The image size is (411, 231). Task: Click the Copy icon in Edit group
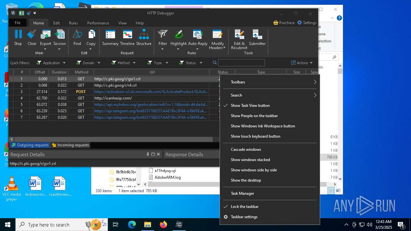(91, 34)
